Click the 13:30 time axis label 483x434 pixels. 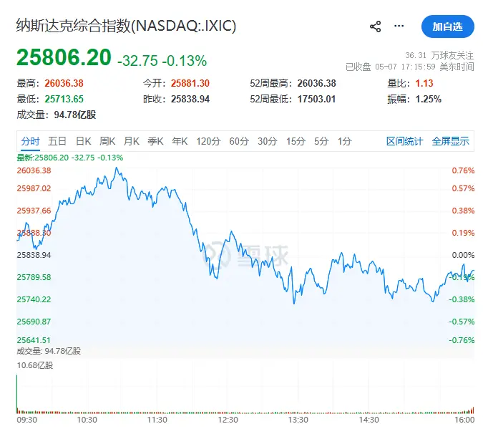pos(298,420)
